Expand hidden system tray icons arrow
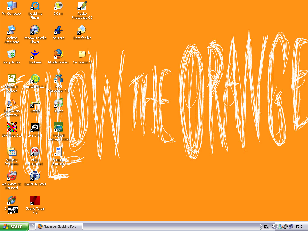The width and height of the screenshot is (308, 231). coord(274,226)
